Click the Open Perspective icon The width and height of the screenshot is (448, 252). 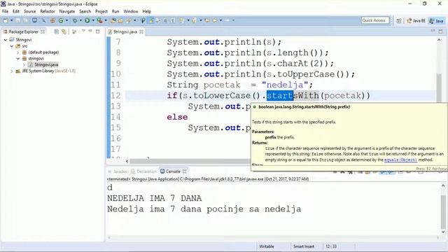399,20
